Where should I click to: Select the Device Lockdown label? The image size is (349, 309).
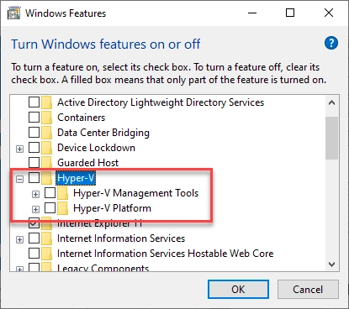click(96, 148)
